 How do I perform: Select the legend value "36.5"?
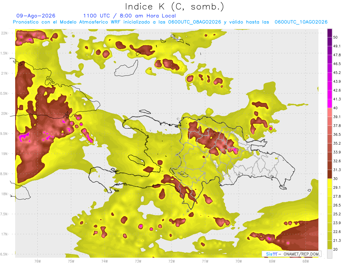click(337, 134)
